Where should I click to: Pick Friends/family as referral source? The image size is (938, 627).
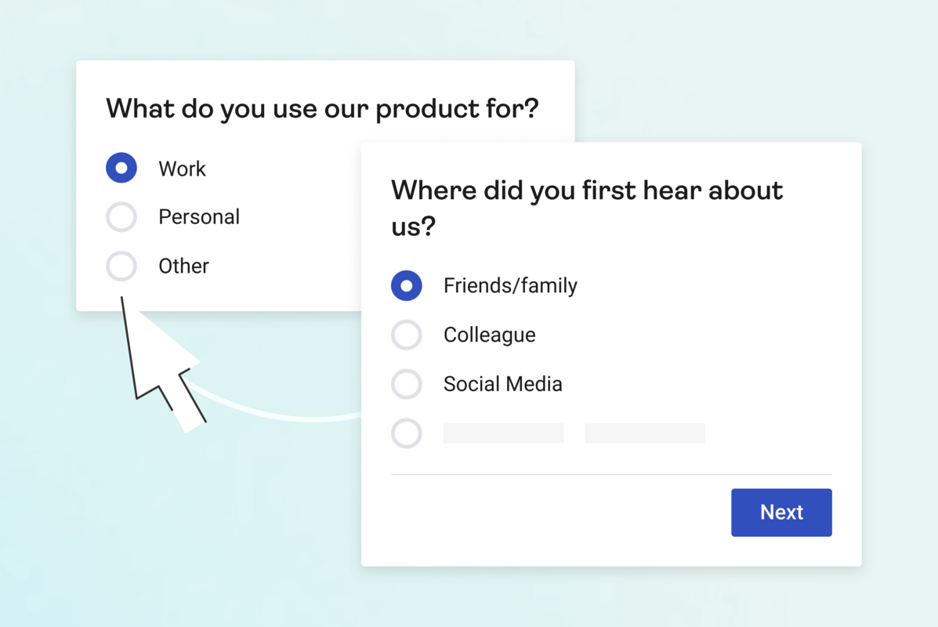pyautogui.click(x=407, y=285)
